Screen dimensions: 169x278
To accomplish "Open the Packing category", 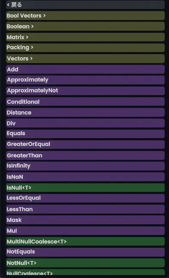I will 85,48.
